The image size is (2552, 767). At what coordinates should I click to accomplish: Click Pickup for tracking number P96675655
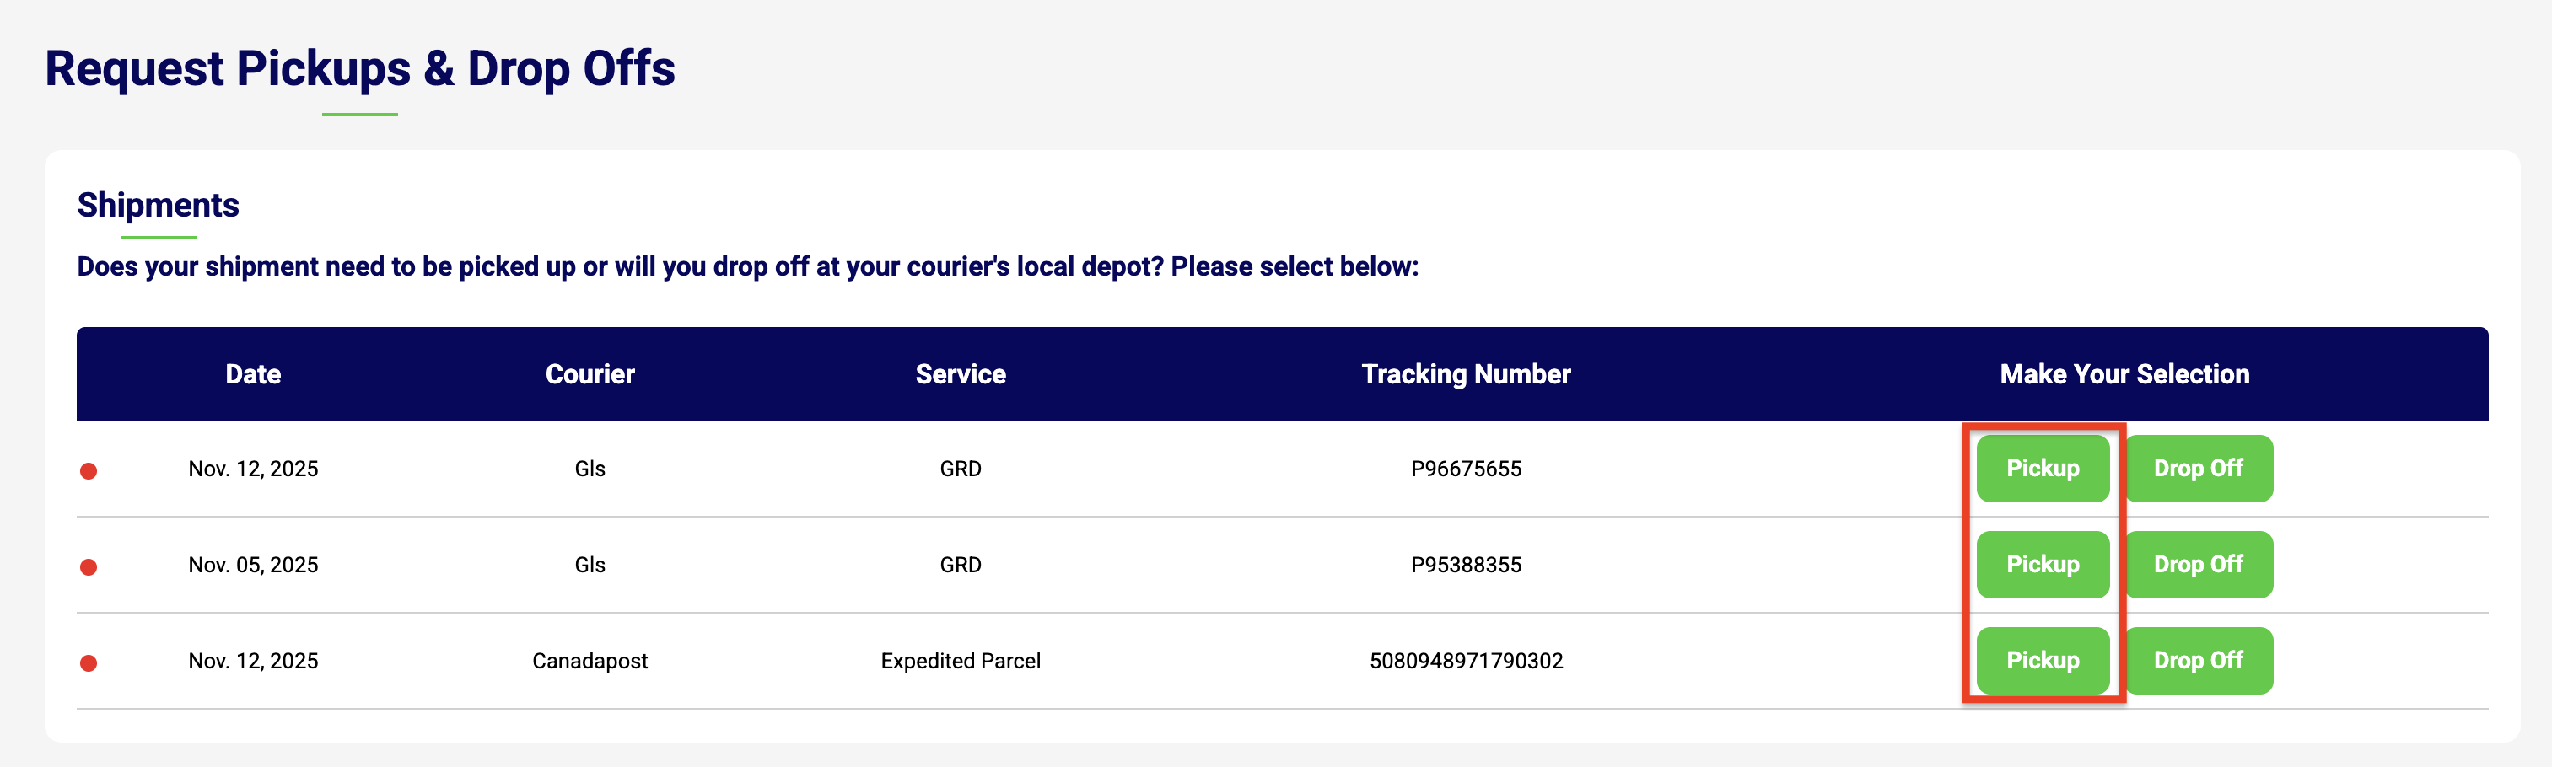[x=2042, y=468]
